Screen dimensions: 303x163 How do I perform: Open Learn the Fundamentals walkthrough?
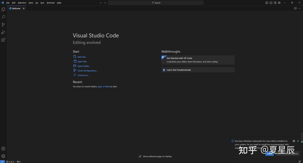pos(198,70)
